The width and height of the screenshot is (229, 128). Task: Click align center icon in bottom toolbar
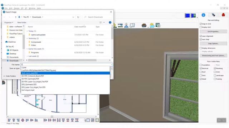[14, 120]
